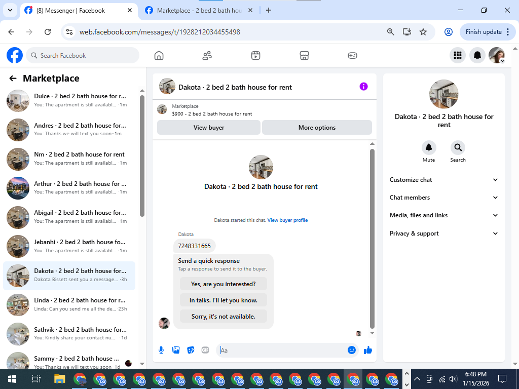
Task: Open the Reels video icon in navigation
Action: tap(255, 55)
